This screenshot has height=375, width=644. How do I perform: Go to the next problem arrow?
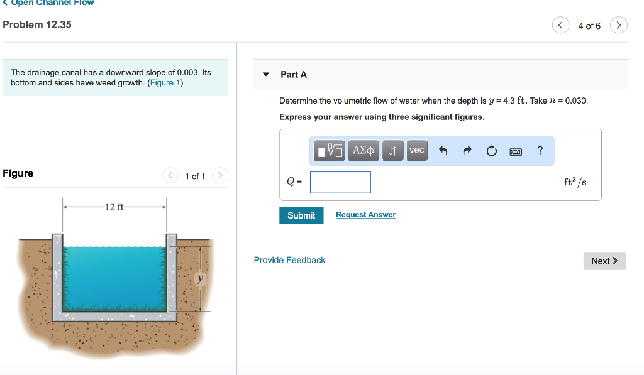pyautogui.click(x=618, y=25)
